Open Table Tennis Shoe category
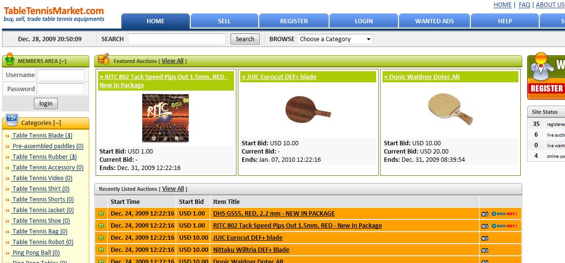The width and height of the screenshot is (565, 263). tap(41, 221)
